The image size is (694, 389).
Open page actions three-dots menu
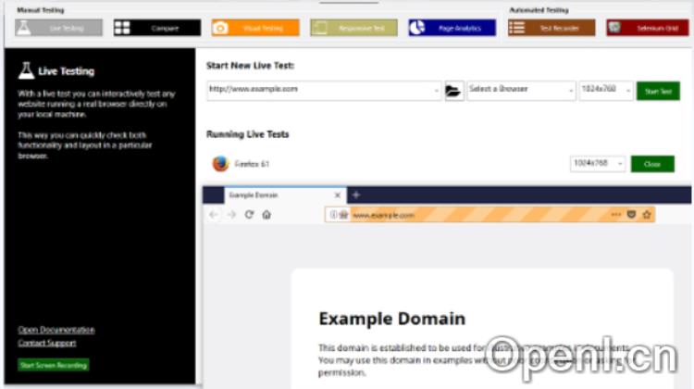pyautogui.click(x=615, y=215)
